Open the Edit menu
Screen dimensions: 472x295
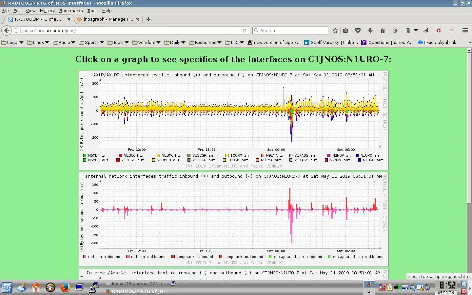tap(17, 10)
